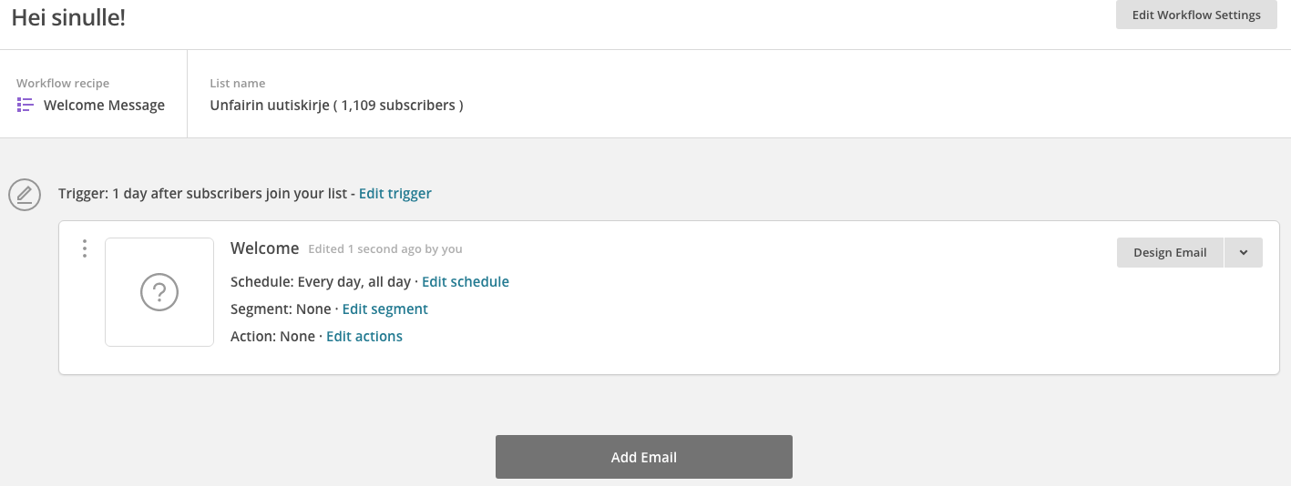The width and height of the screenshot is (1291, 486).
Task: Click the pencil icon beside the Trigger line
Action: 25,194
